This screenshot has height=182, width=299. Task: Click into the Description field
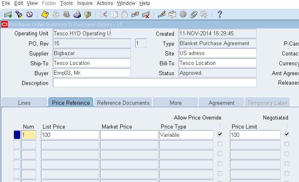(154, 83)
